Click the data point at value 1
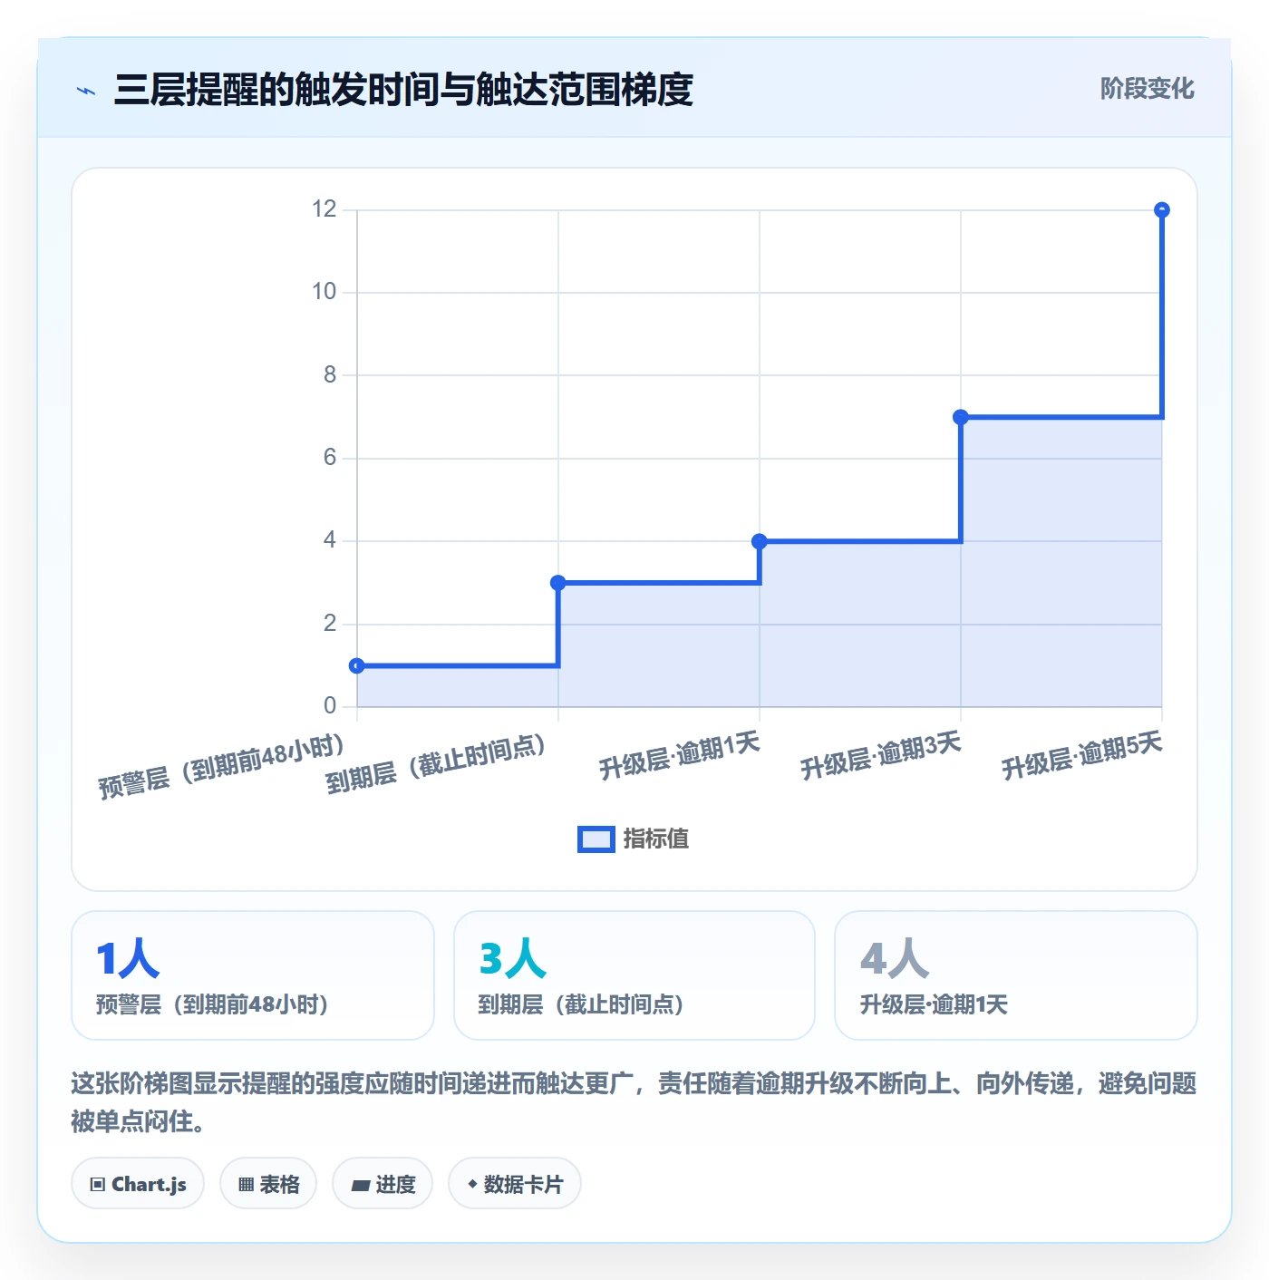This screenshot has width=1269, height=1280. click(x=357, y=665)
